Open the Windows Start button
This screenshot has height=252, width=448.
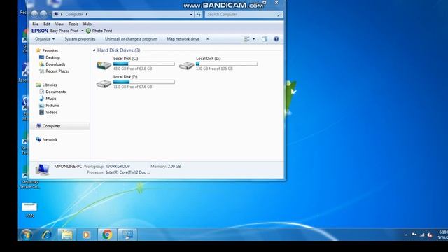(x=27, y=234)
